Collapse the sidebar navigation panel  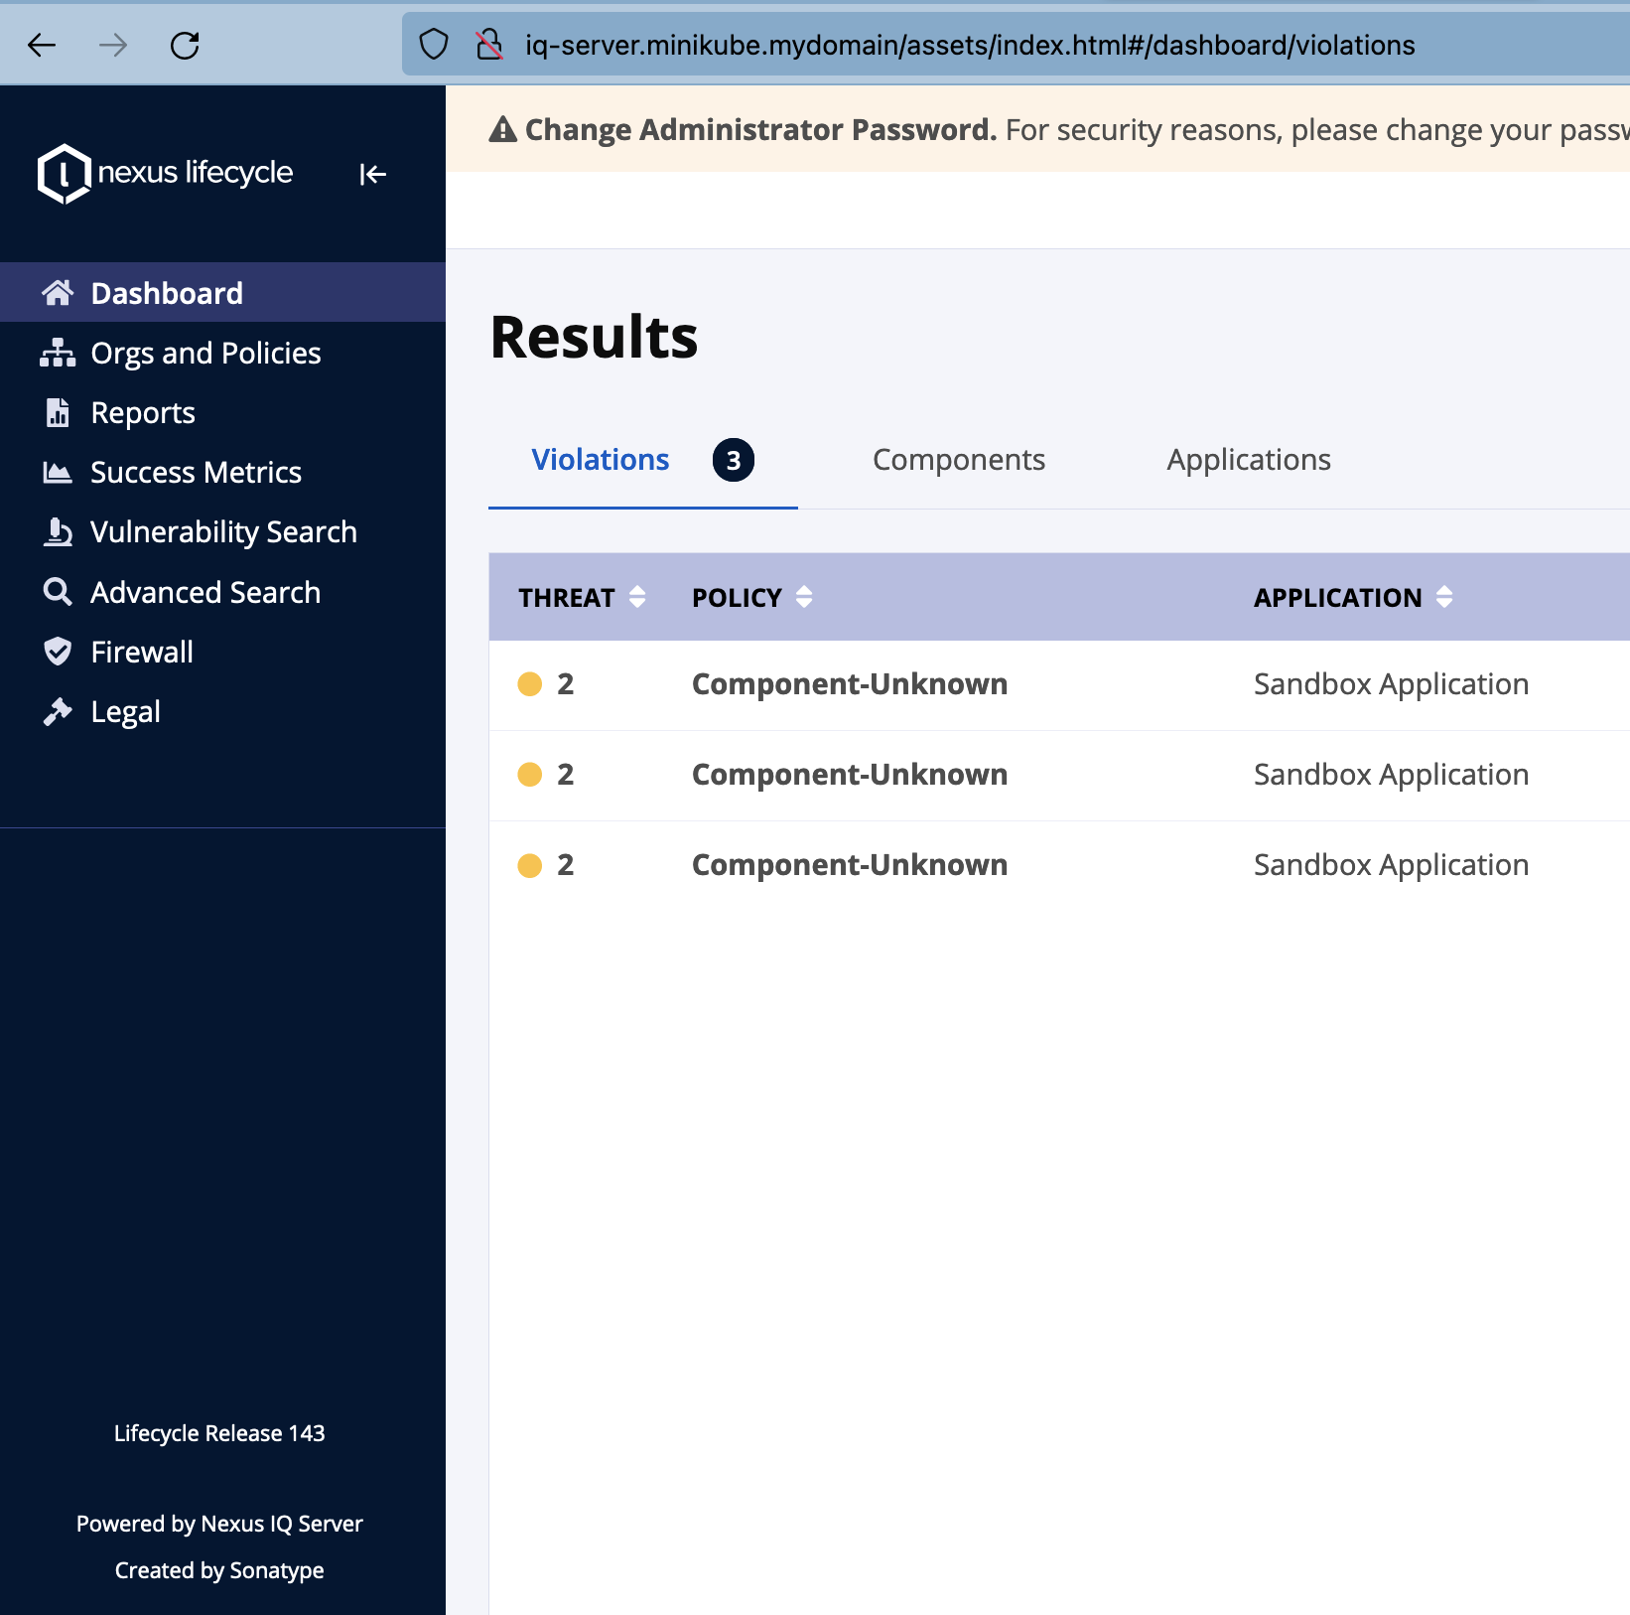coord(372,175)
